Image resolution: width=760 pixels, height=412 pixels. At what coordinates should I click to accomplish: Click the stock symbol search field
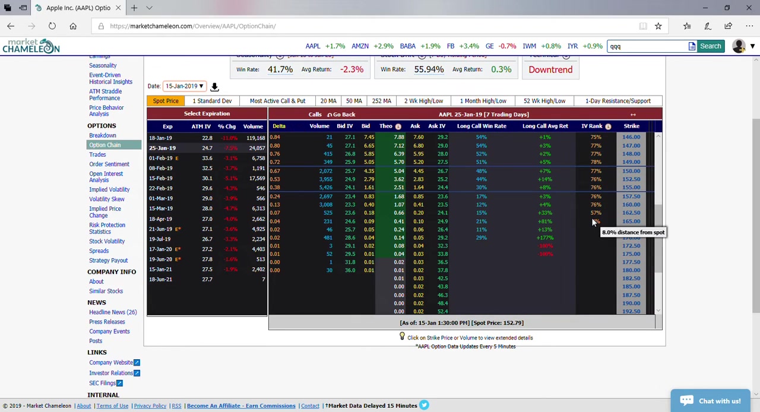(647, 46)
